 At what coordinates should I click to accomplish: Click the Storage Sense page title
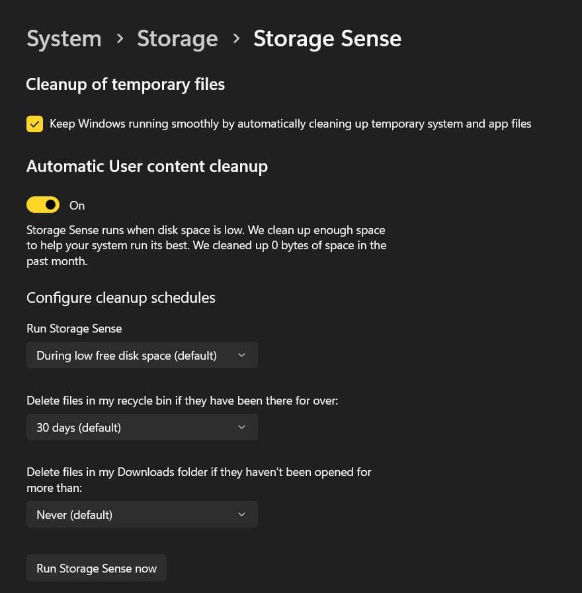click(327, 39)
